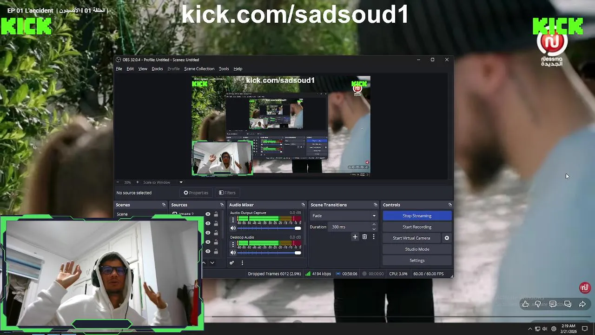Open Desktop Audio options kebab menu

click(233, 244)
